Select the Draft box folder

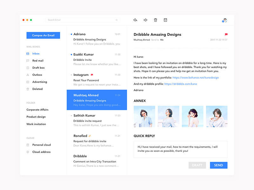click(x=38, y=68)
